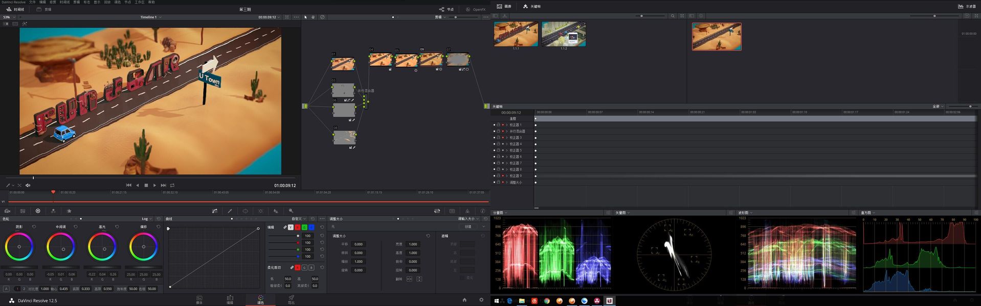Image resolution: width=981 pixels, height=306 pixels.
Task: Toggle the green curve channel button
Action: (x=304, y=227)
